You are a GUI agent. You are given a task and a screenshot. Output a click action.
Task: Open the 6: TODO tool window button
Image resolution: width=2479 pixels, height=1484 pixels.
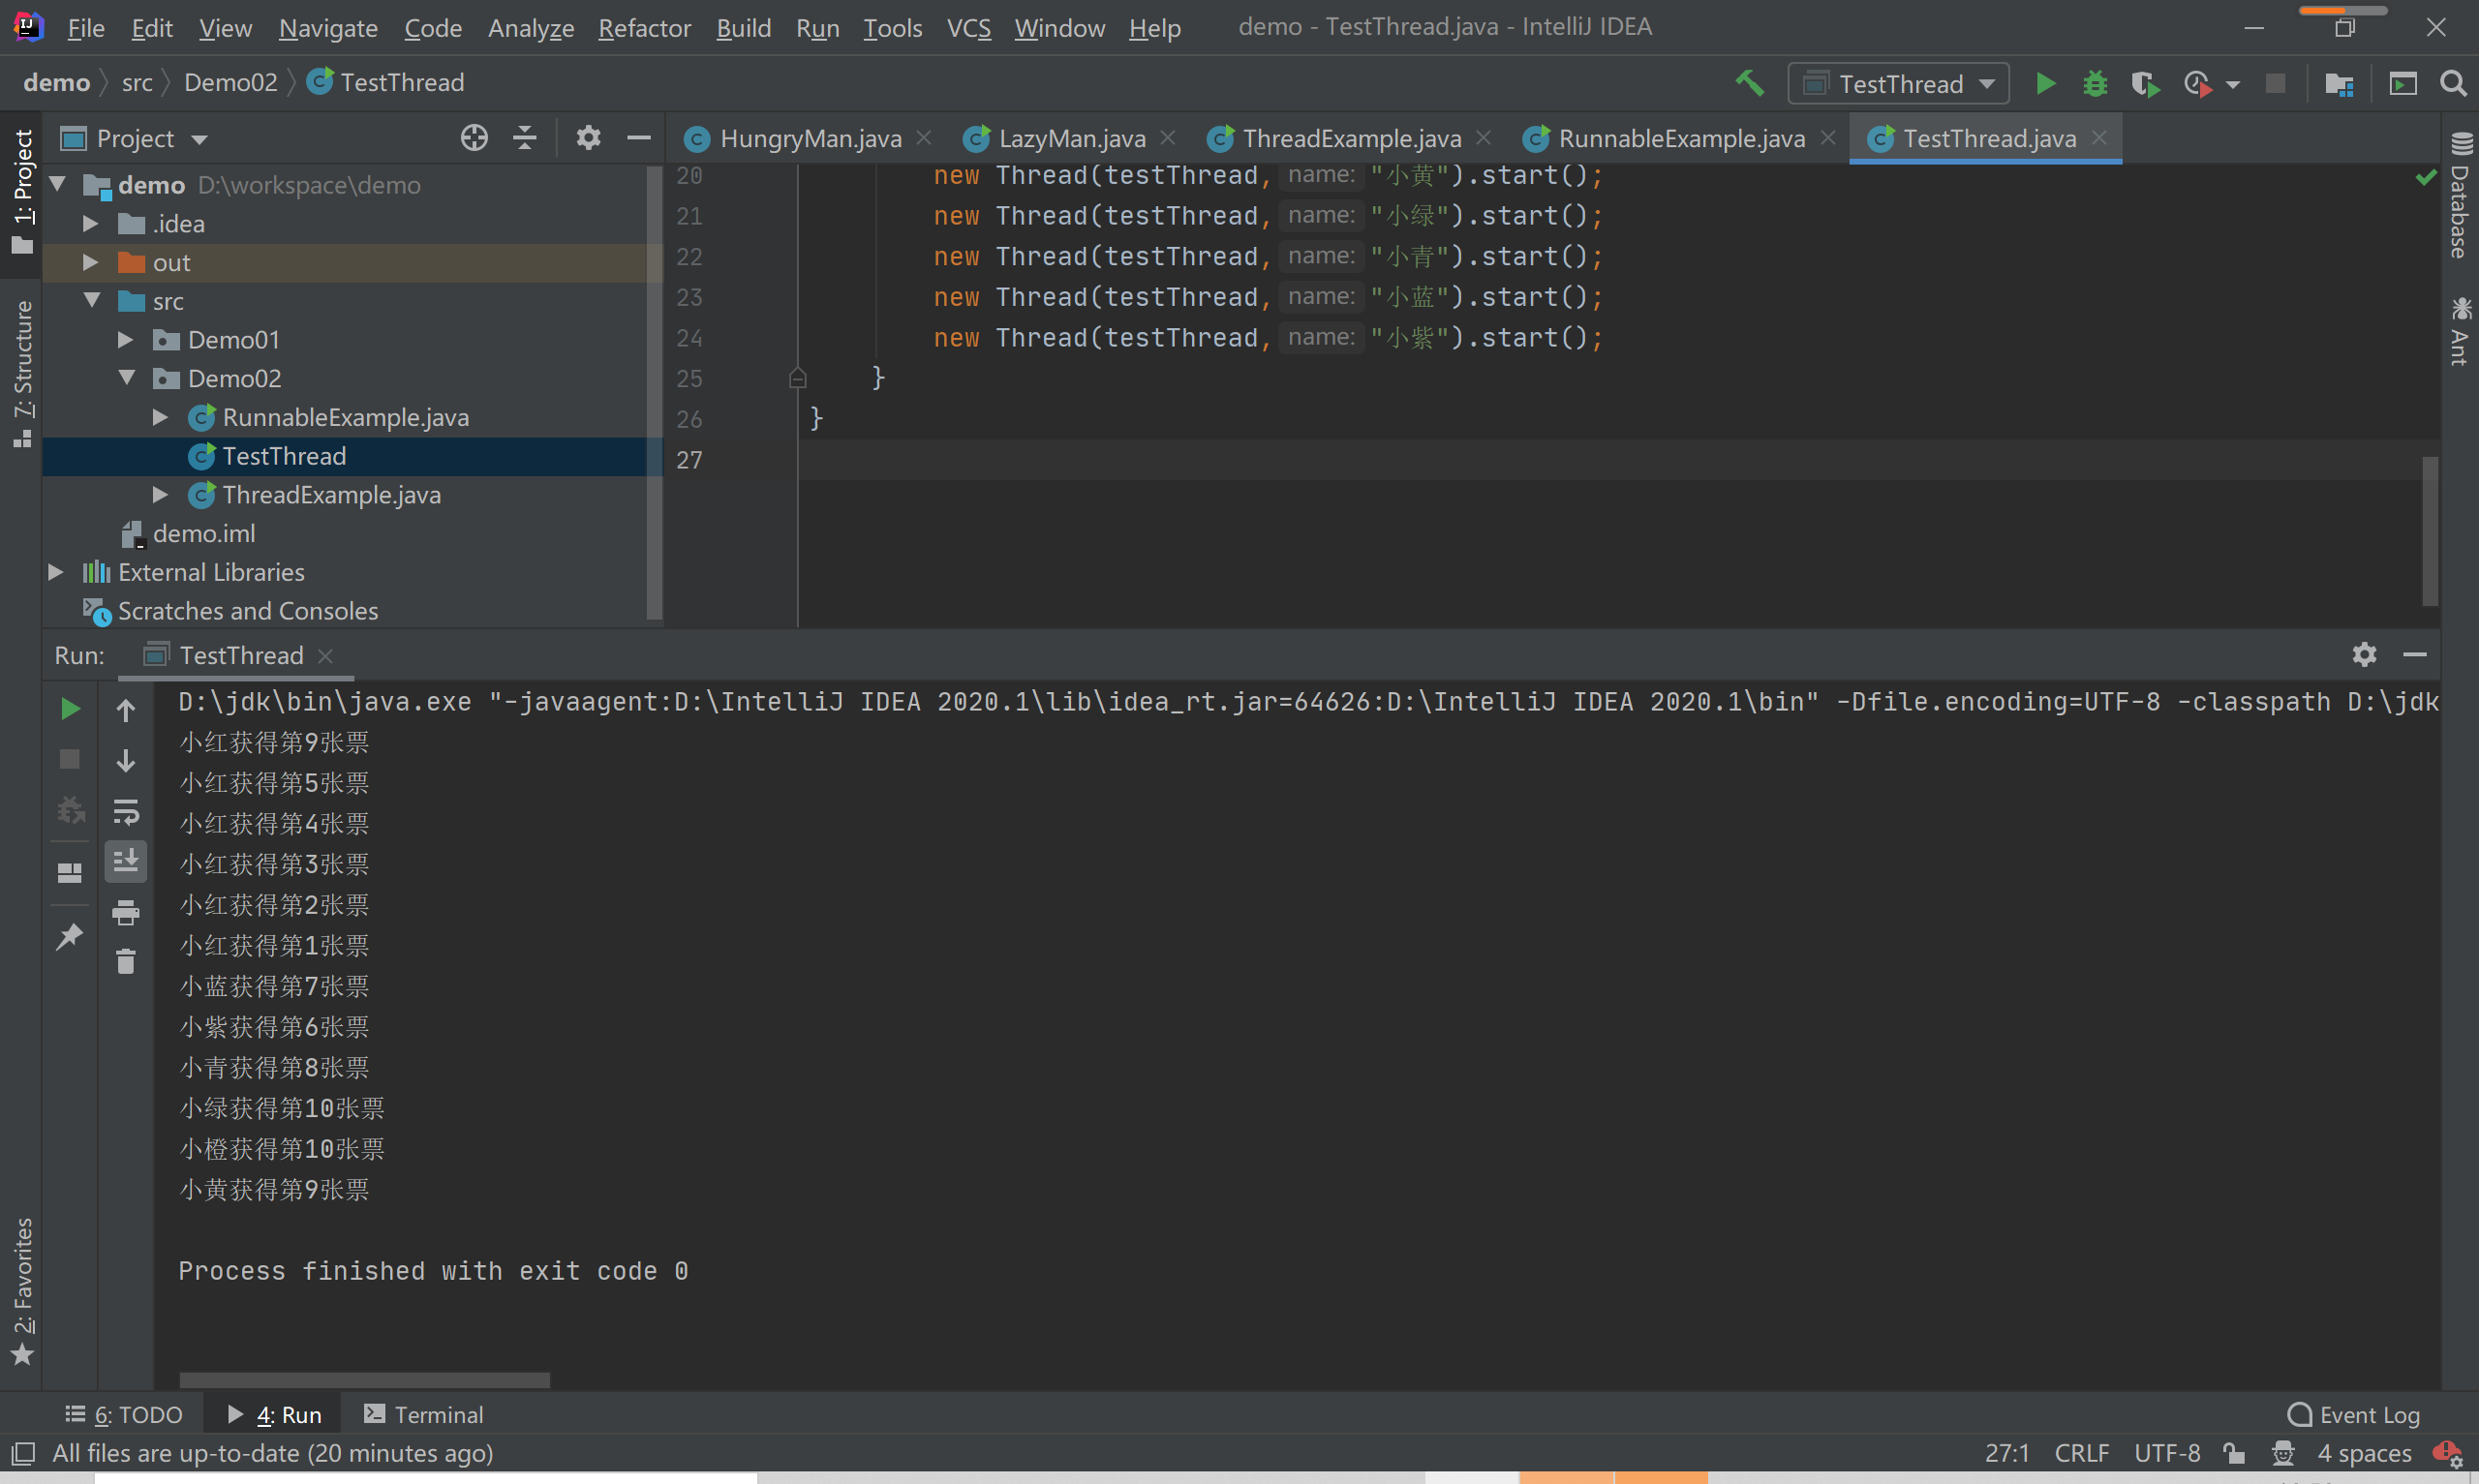tap(124, 1415)
